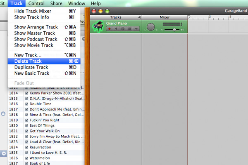Select song row Fuckin' You Right
This screenshot has height=165, width=248.
coord(46,120)
